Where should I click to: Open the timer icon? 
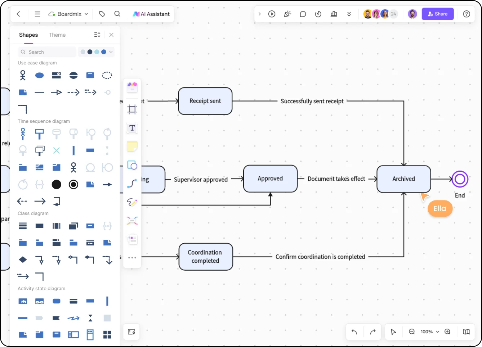[x=318, y=14]
